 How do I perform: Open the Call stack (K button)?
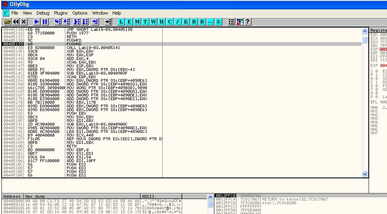(186, 21)
